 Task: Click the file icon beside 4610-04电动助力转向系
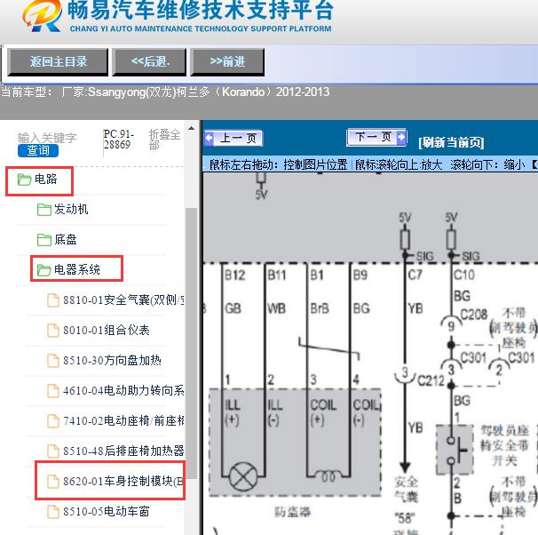53,391
